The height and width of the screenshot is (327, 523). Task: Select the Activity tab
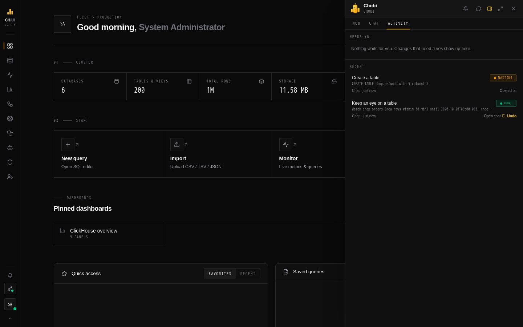click(x=398, y=24)
